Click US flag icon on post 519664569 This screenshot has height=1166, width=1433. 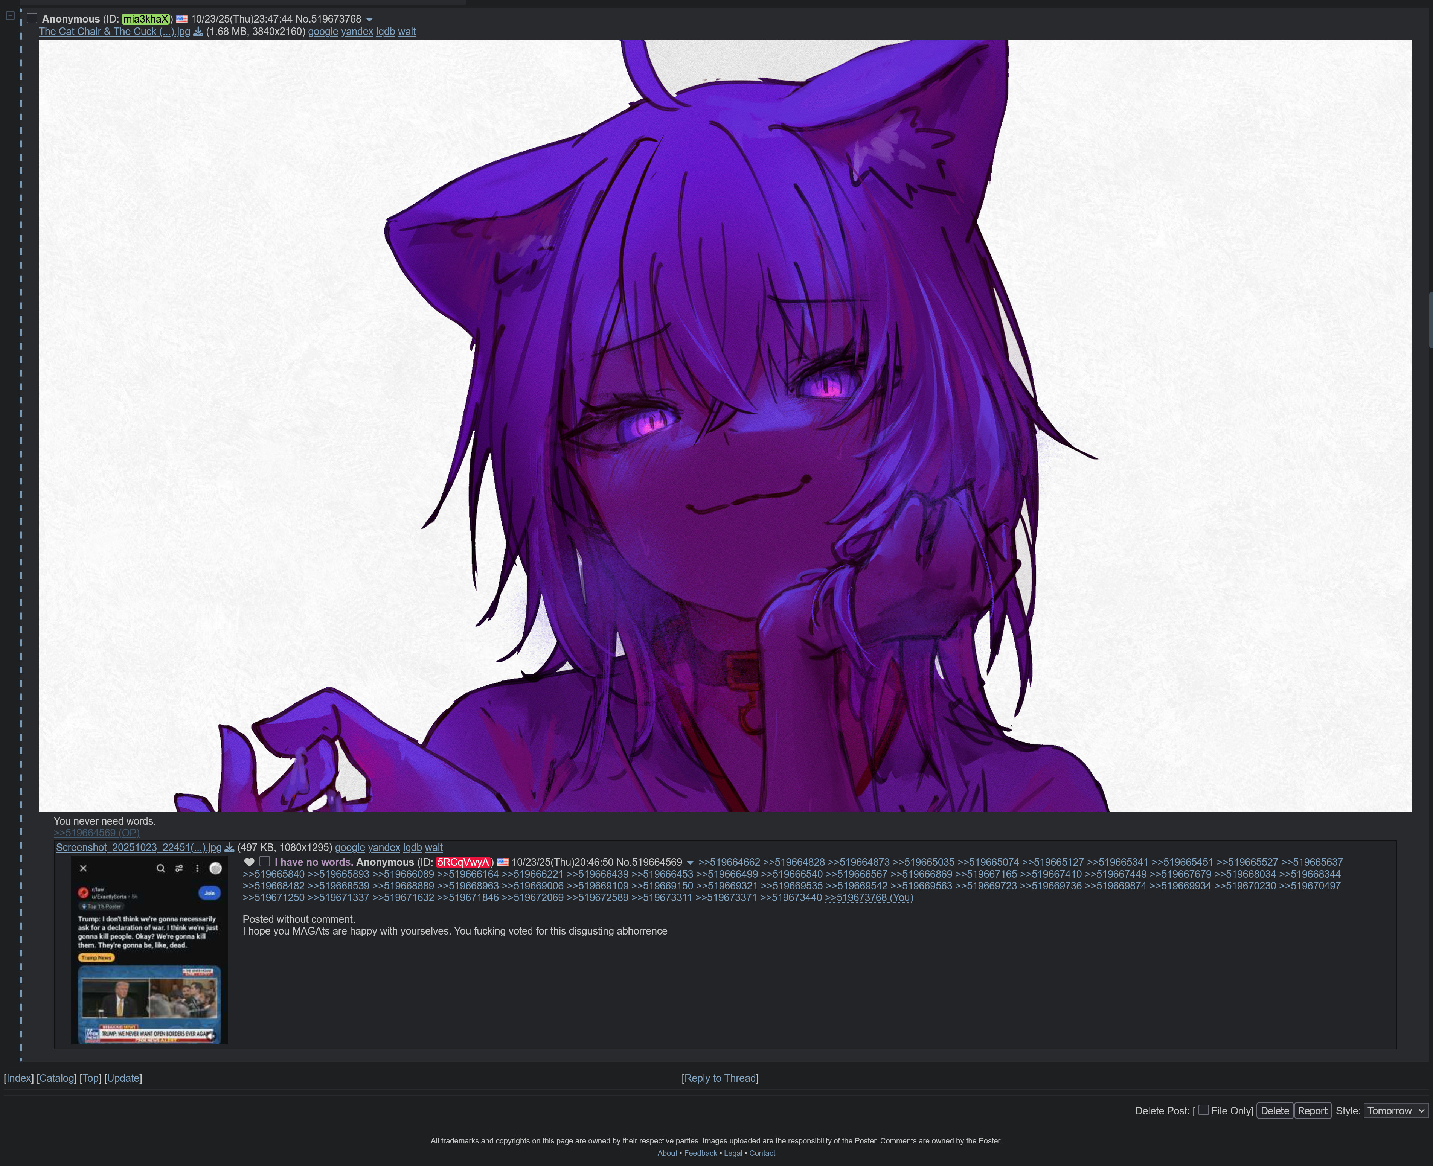[503, 862]
